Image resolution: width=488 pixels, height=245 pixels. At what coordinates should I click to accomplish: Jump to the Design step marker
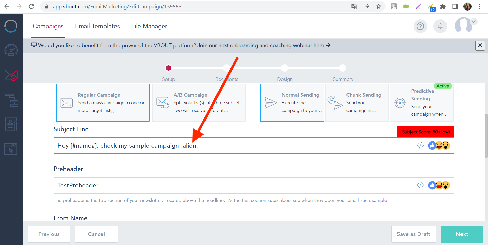point(285,68)
